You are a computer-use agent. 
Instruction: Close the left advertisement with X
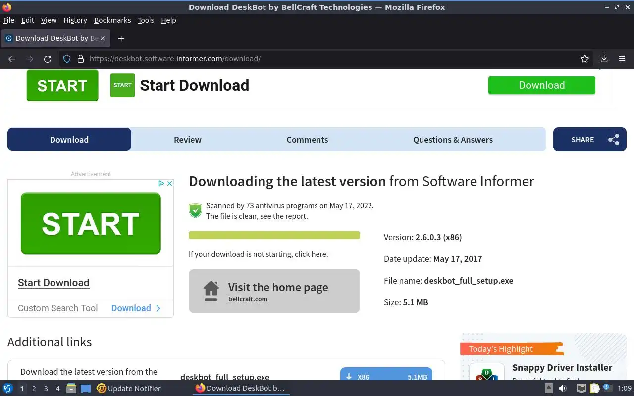169,183
